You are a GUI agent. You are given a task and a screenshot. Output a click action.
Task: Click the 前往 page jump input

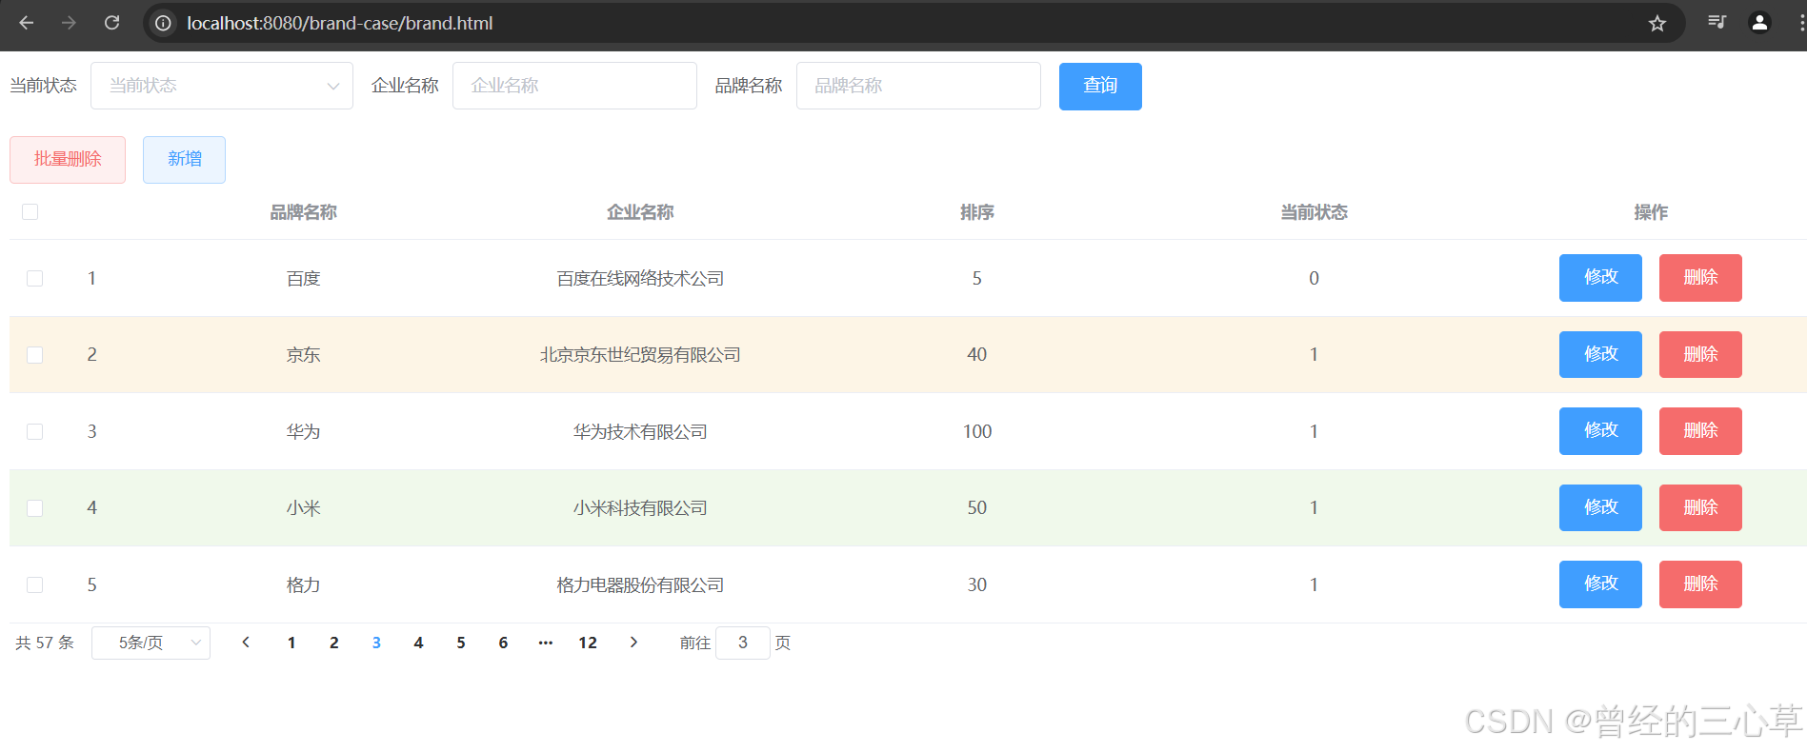tap(743, 643)
